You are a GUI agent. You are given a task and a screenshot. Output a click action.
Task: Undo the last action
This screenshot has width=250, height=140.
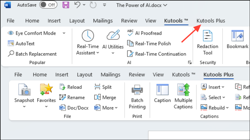tap(77, 5)
